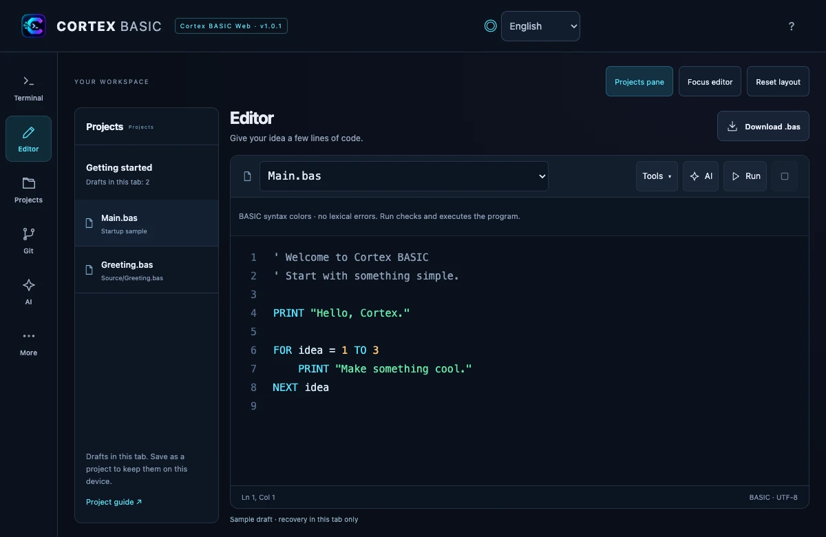Click the circular icon beside the language selector
The width and height of the screenshot is (826, 537).
coord(490,26)
